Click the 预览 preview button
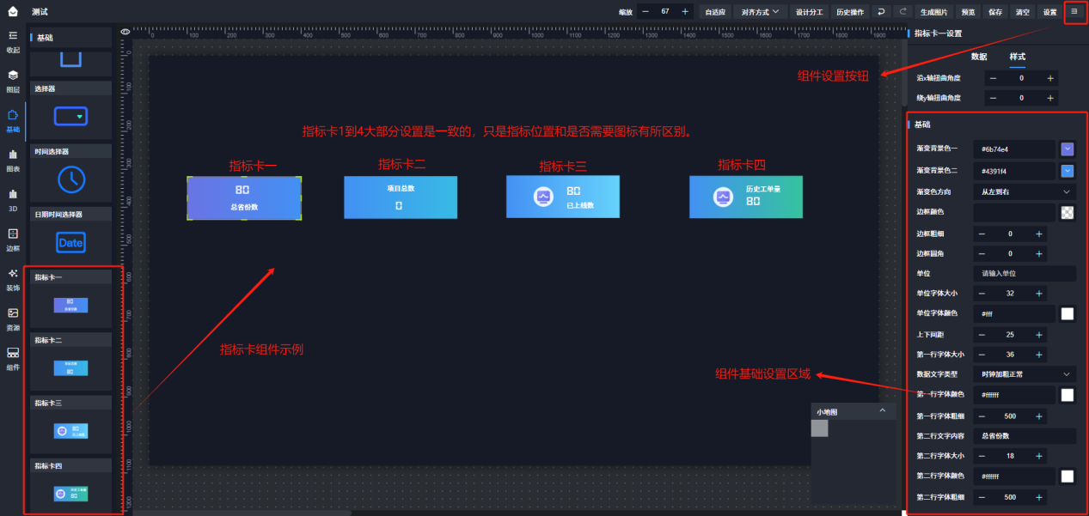 [x=968, y=12]
